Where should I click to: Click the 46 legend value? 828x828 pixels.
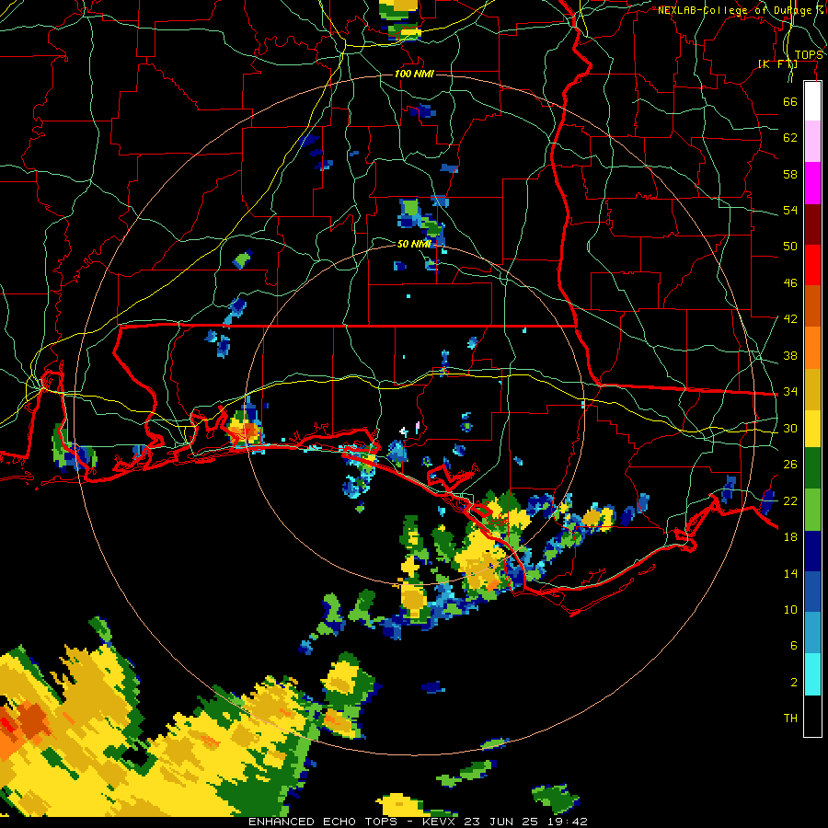tap(790, 283)
